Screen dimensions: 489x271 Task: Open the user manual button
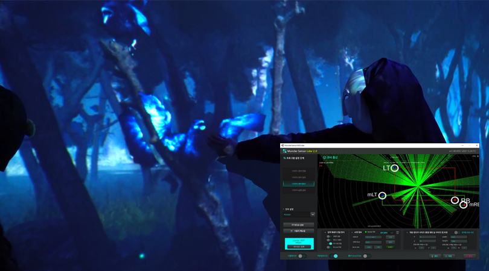298,231
